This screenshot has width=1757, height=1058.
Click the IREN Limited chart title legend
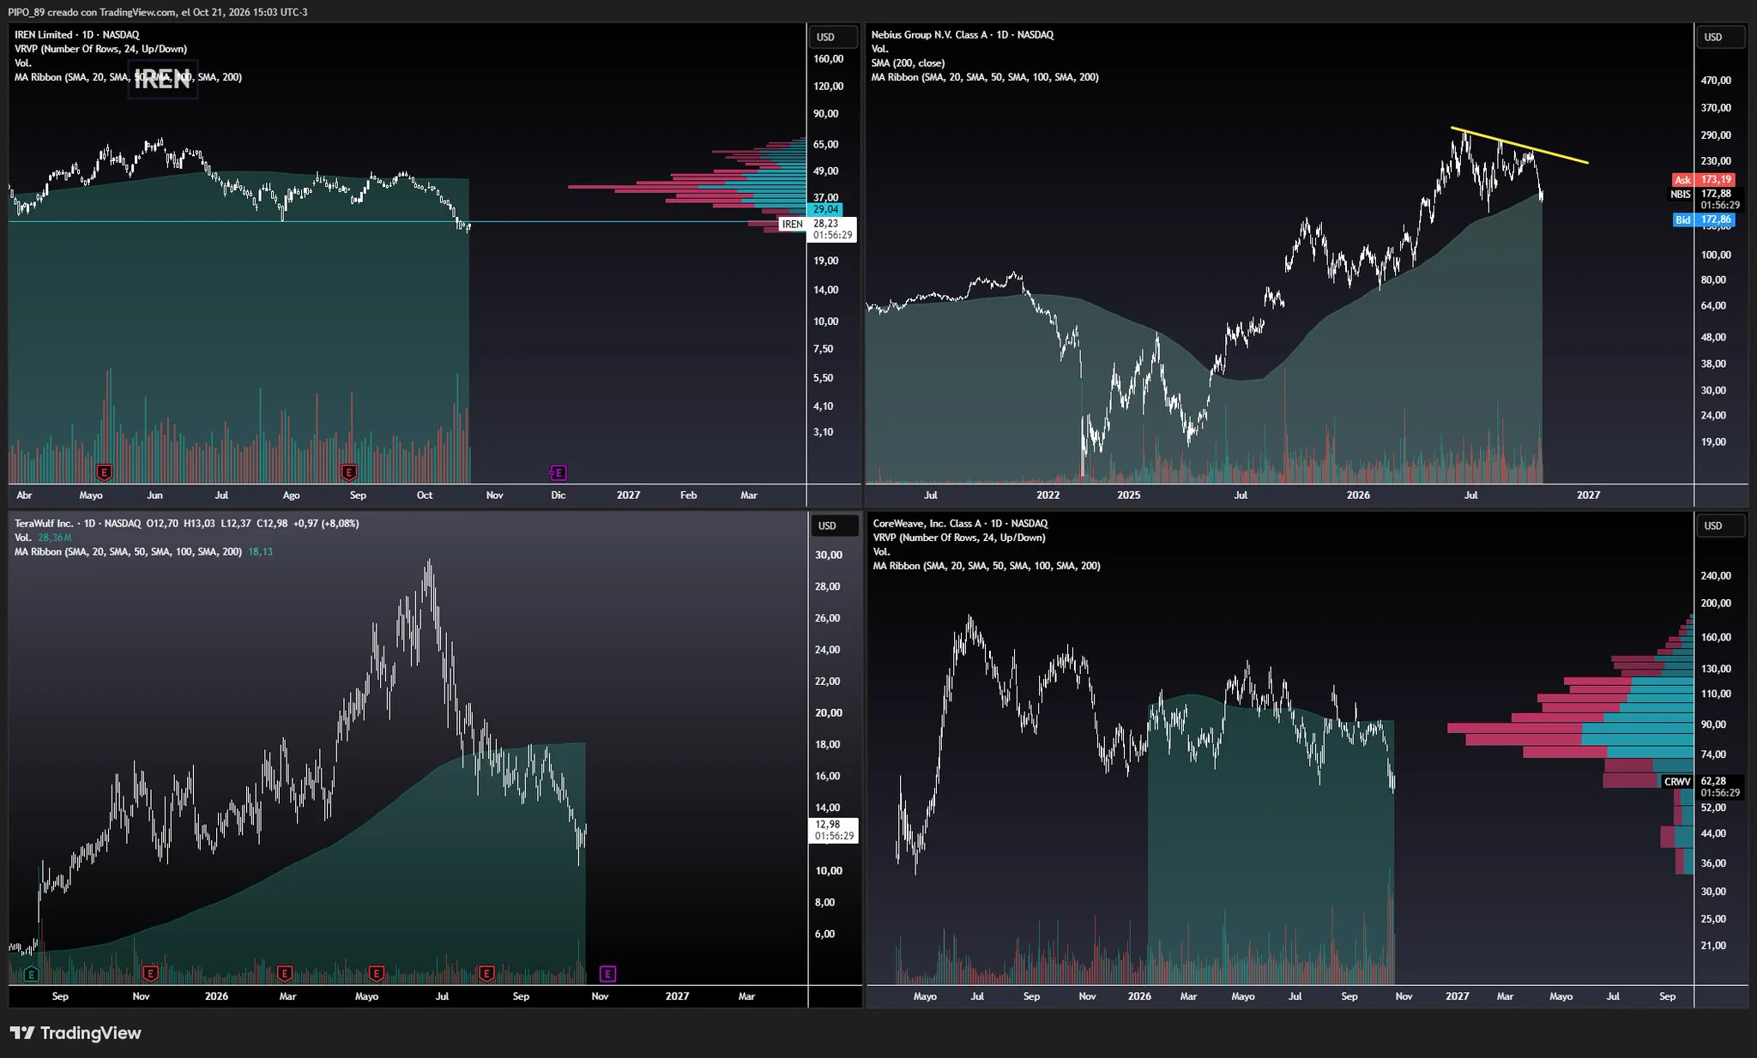(x=76, y=34)
